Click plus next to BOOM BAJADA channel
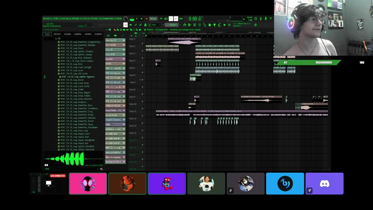This screenshot has height=210, width=373. tap(124, 45)
